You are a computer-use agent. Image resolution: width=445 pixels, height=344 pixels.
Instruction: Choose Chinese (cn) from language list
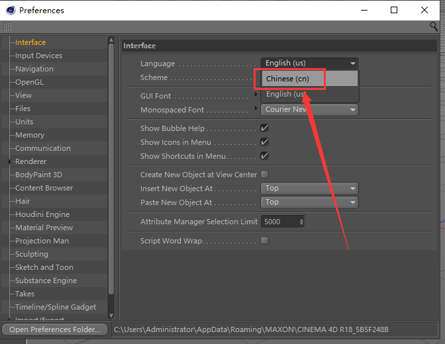click(287, 79)
